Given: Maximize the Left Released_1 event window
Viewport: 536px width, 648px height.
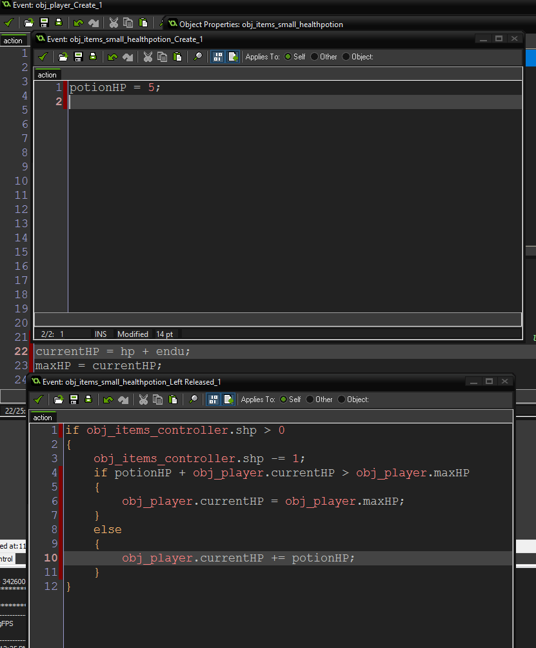Looking at the screenshot, I should pyautogui.click(x=490, y=381).
